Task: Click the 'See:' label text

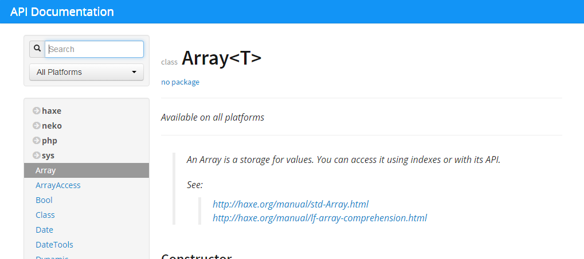Action: coord(195,185)
